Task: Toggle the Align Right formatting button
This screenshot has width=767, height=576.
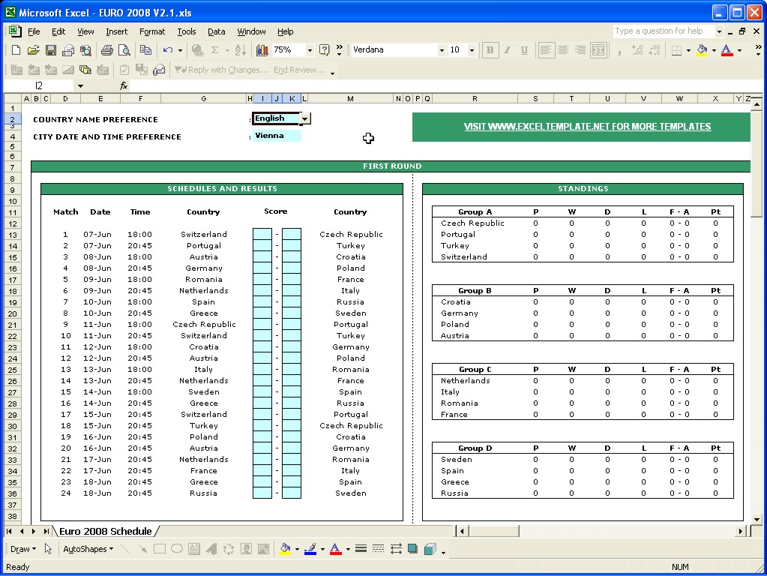Action: tap(580, 50)
